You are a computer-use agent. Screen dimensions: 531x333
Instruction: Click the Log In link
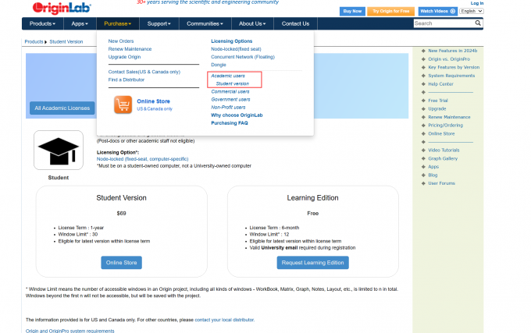point(477,3)
